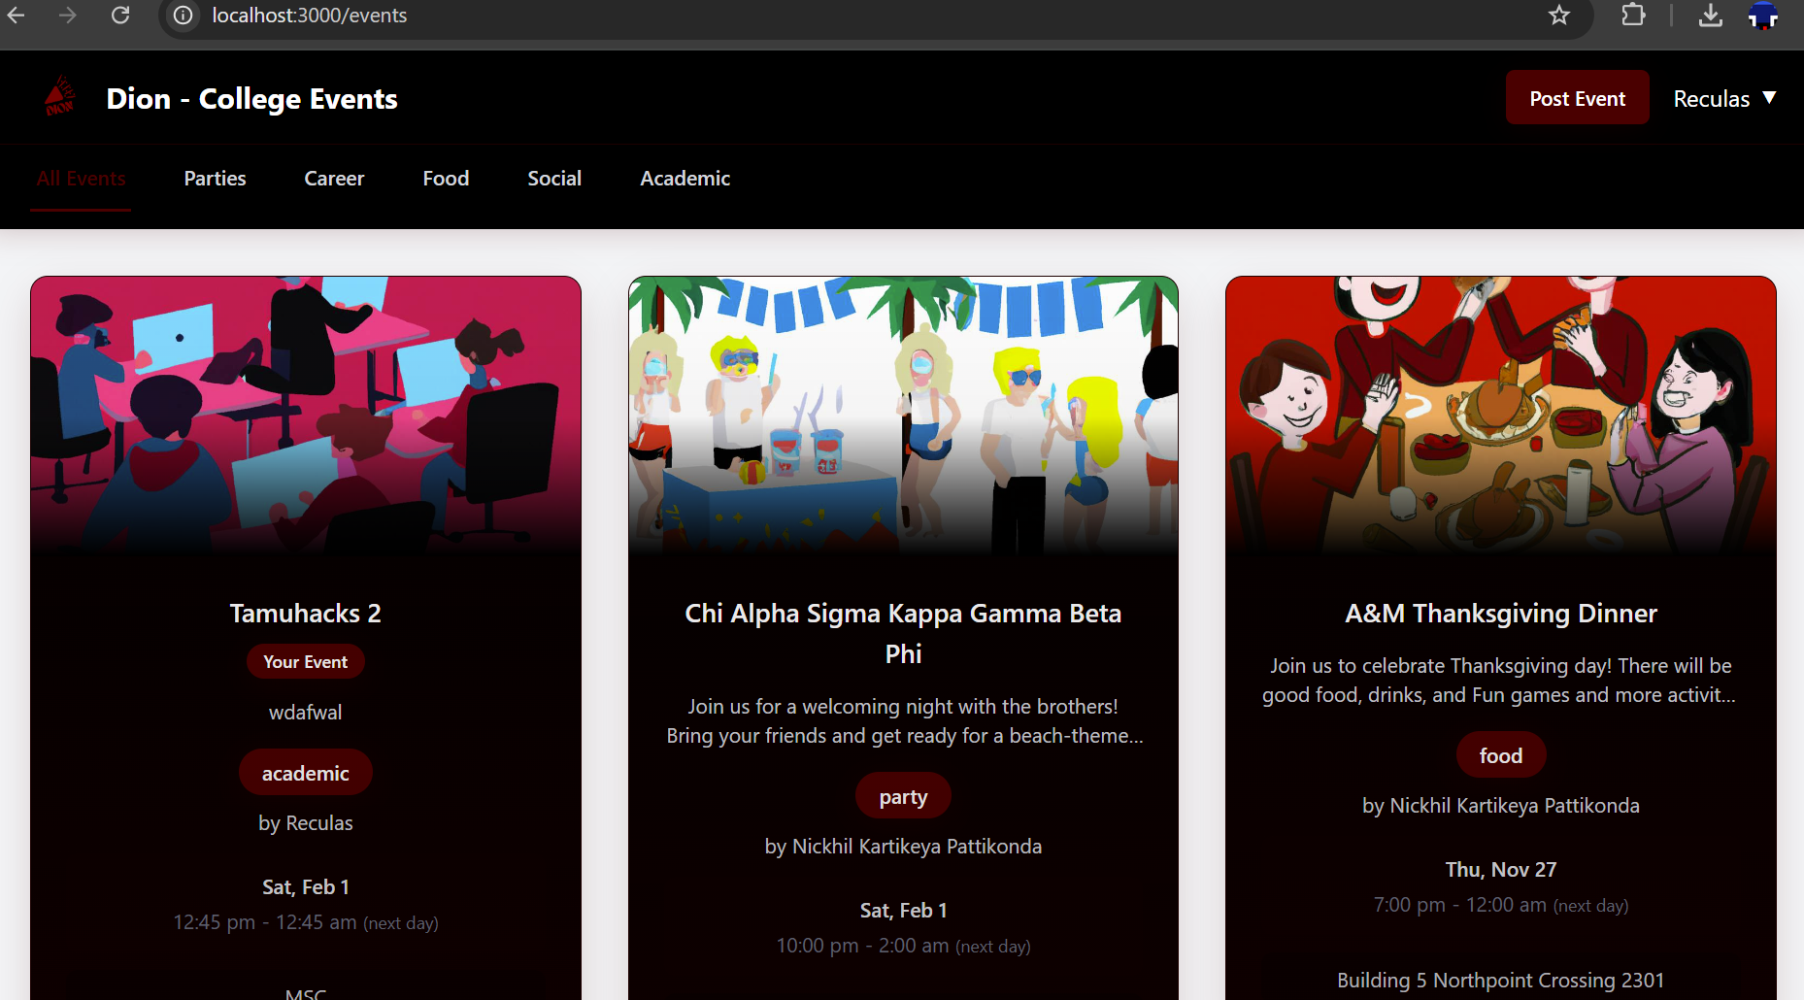Click A&M Thanksgiving Dinner title
1804x1000 pixels.
[x=1501, y=614]
